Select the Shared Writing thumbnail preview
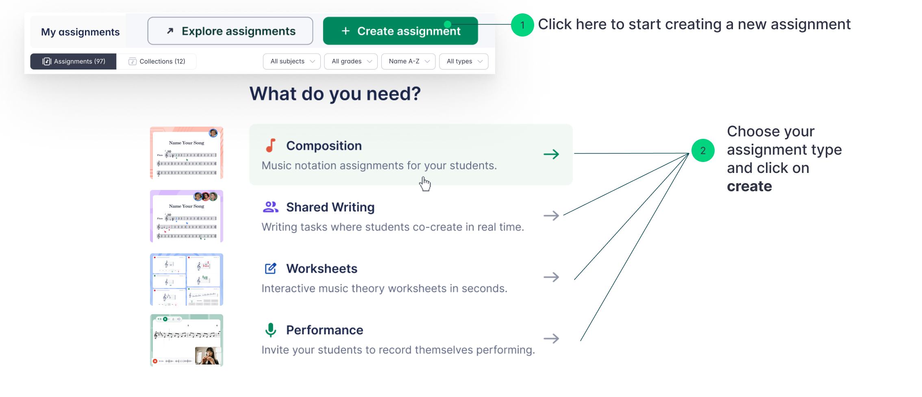This screenshot has height=397, width=922. pos(187,216)
